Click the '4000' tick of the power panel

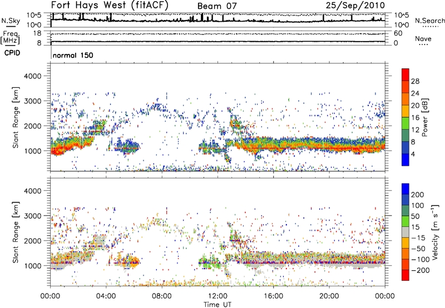(32, 76)
